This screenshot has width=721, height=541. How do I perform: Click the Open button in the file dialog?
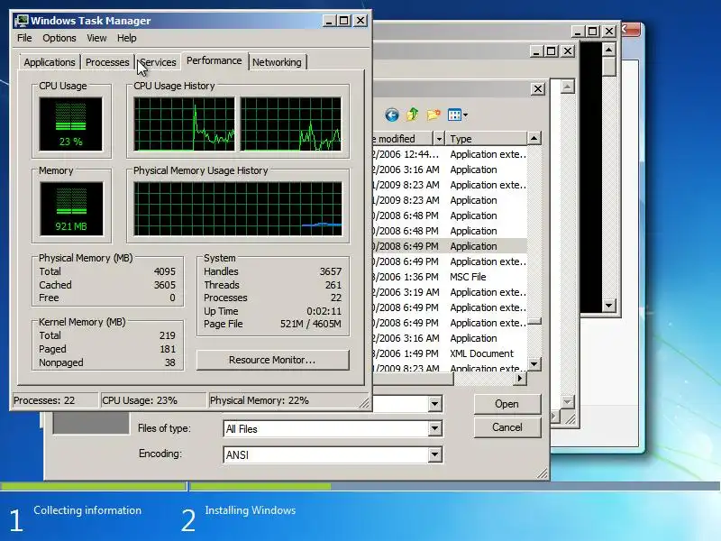coord(507,404)
